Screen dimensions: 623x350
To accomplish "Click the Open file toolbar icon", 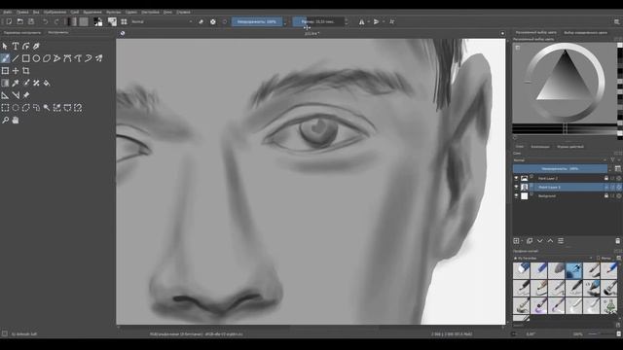I will click(x=19, y=21).
